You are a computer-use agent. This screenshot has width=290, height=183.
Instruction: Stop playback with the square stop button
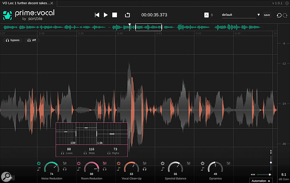(x=115, y=15)
